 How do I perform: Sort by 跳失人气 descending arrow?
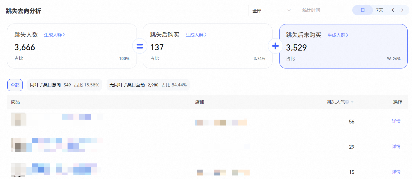click(352, 102)
